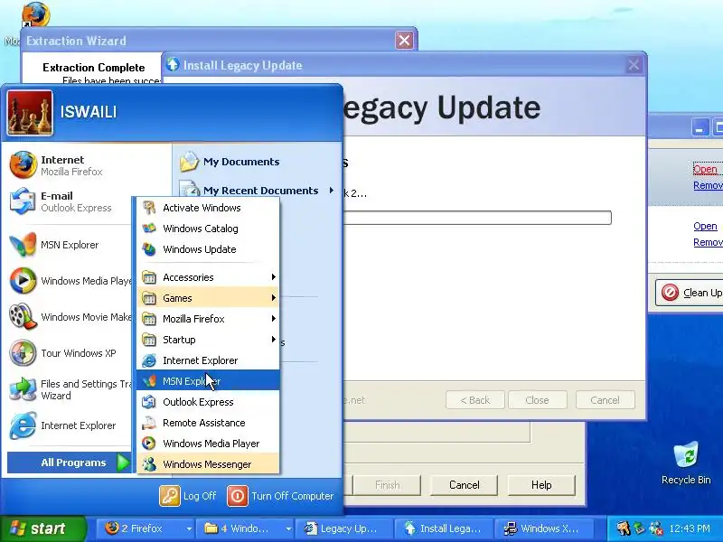Open My Documents folder
This screenshot has width=723, height=542.
coord(230,162)
